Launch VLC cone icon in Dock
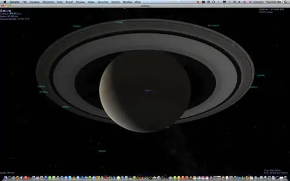This screenshot has width=290, height=181. click(74, 178)
